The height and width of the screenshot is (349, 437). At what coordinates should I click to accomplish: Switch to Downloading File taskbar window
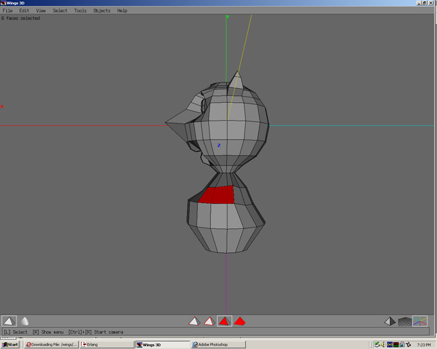(x=51, y=344)
